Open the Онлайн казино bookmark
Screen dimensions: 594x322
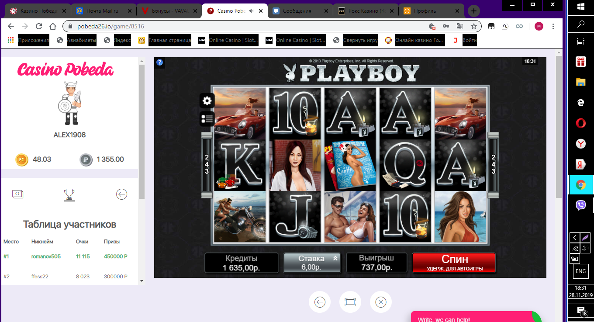[x=415, y=41]
